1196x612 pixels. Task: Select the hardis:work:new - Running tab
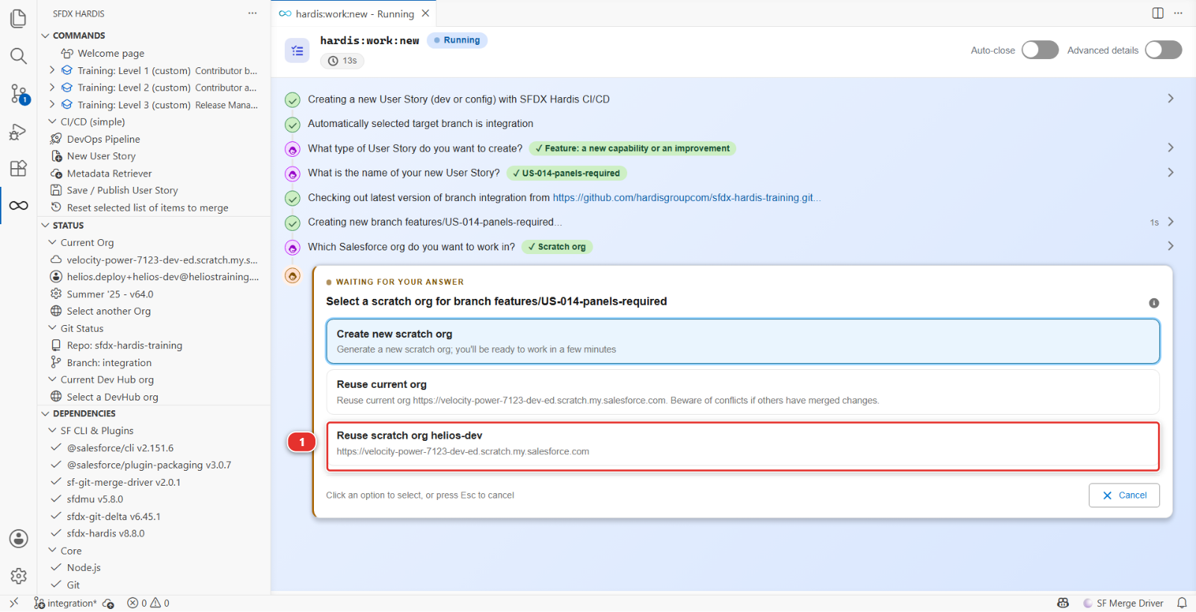tap(354, 13)
